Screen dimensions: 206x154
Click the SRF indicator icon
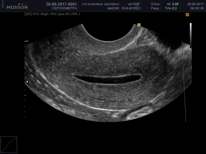pyautogui.click(x=187, y=15)
